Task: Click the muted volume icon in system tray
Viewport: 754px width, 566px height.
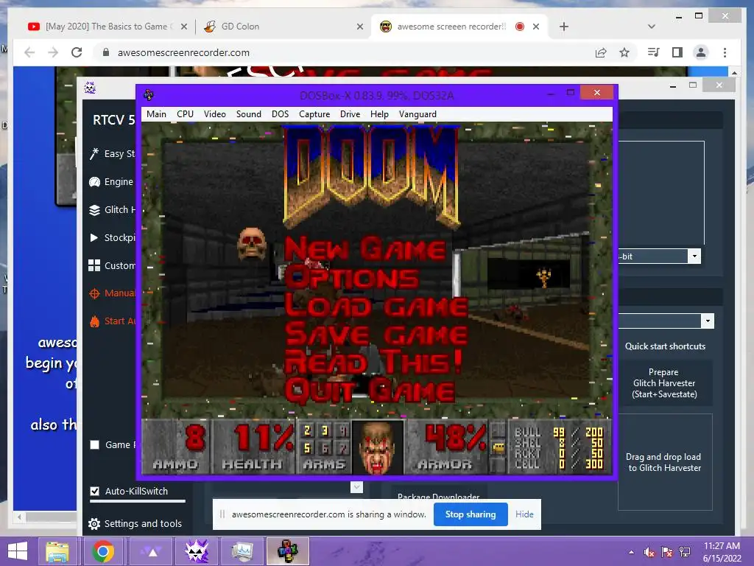Action: click(x=649, y=552)
